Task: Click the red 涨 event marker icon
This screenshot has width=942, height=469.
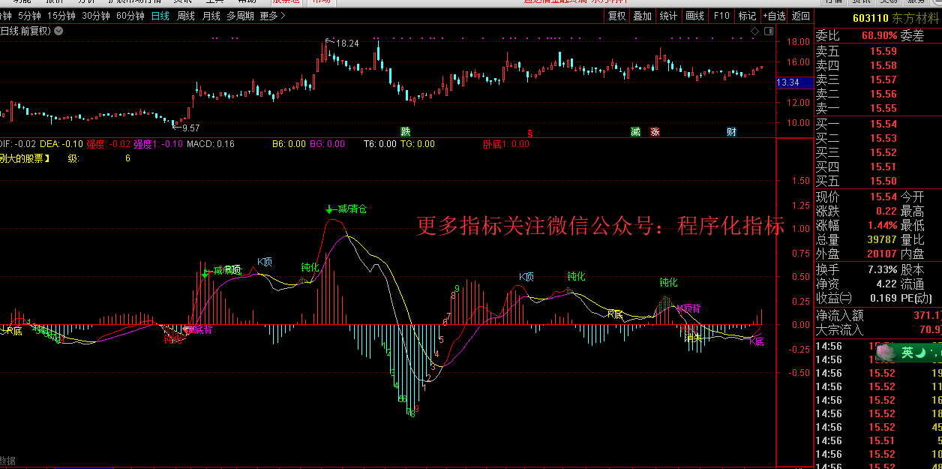Action: click(655, 132)
